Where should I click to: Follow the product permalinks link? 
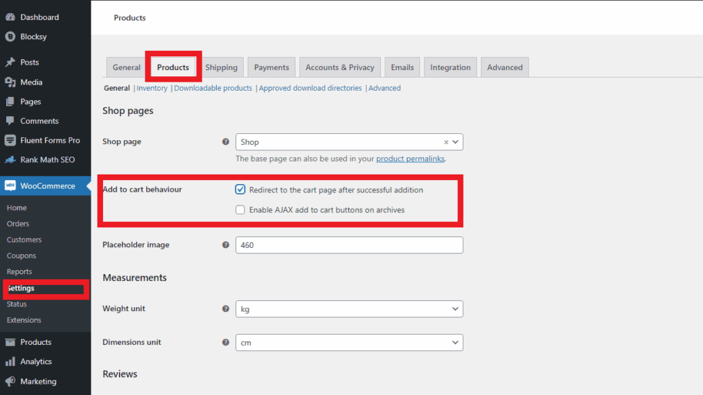click(x=411, y=159)
